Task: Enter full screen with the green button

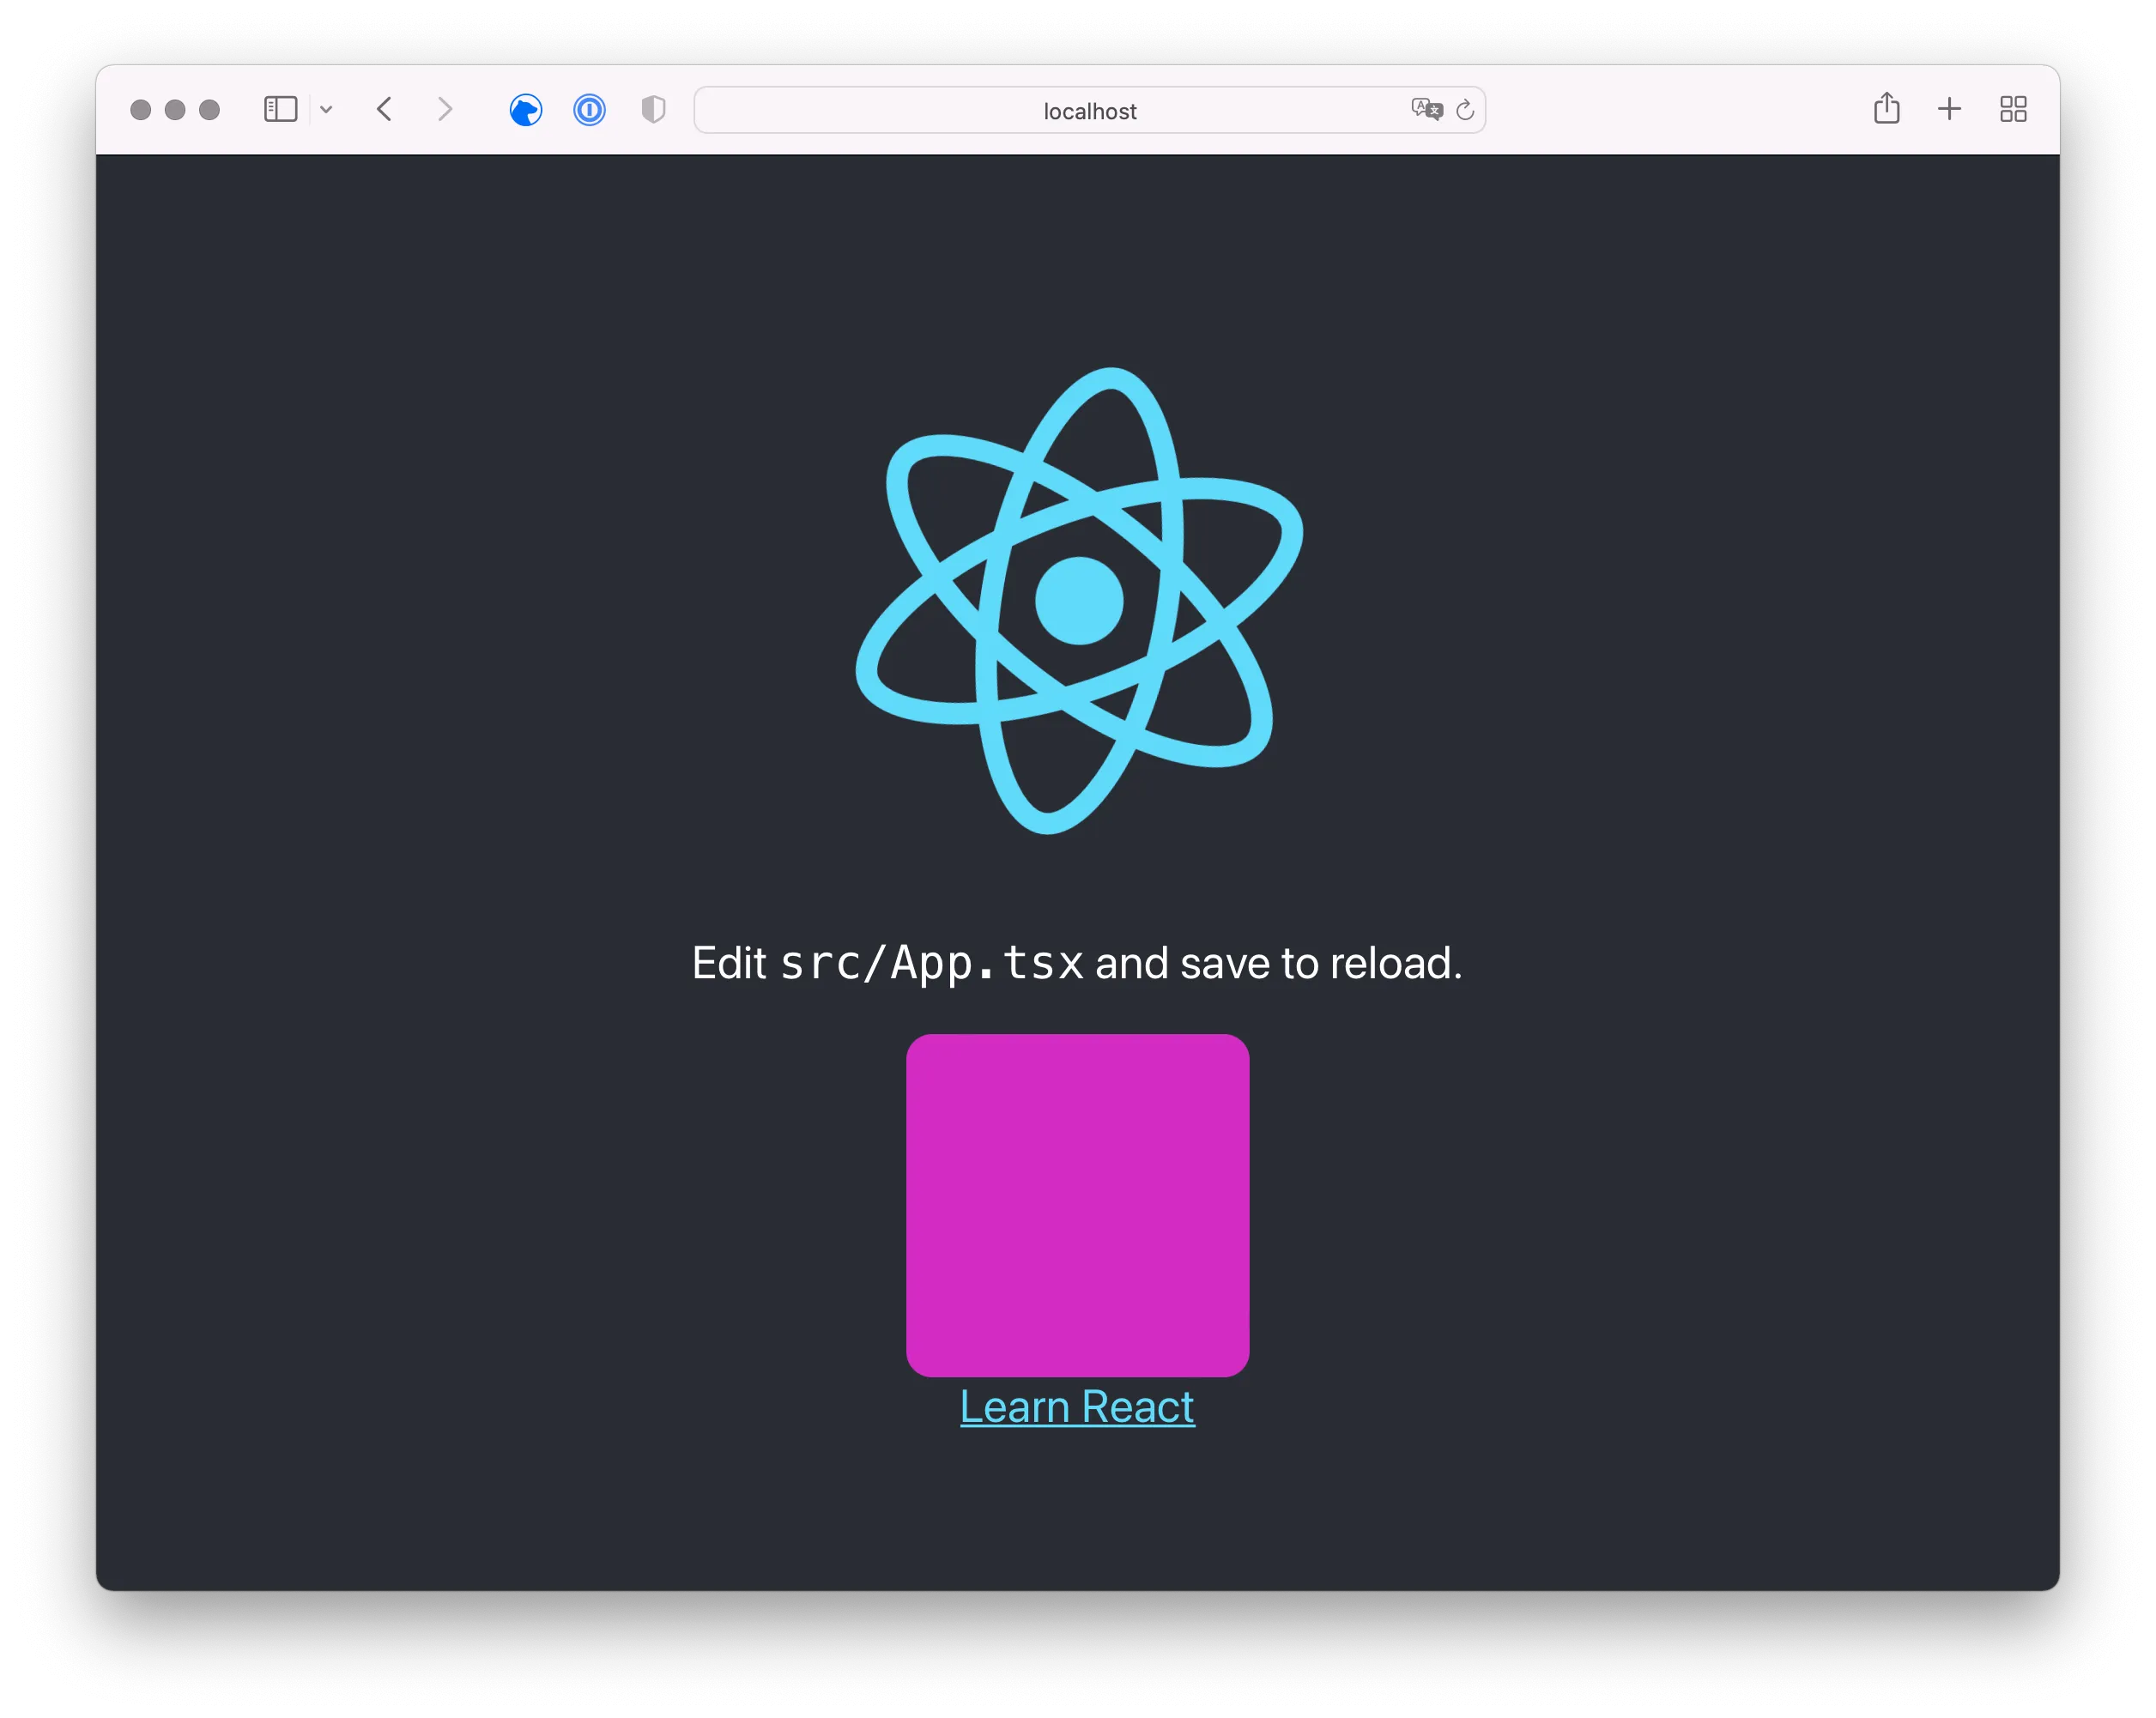Action: click(209, 110)
